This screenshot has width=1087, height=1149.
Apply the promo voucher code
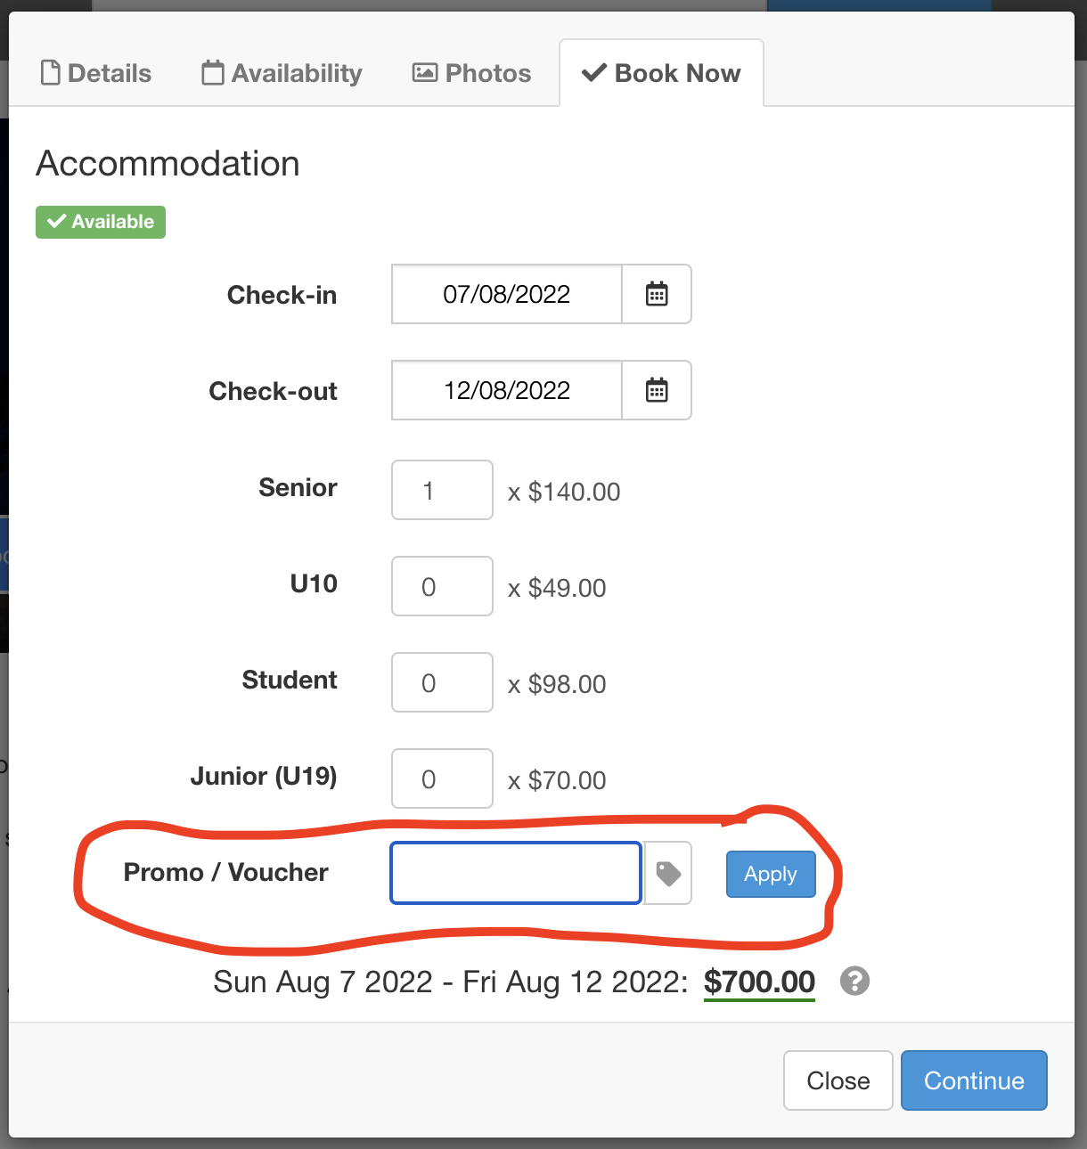[x=771, y=874]
